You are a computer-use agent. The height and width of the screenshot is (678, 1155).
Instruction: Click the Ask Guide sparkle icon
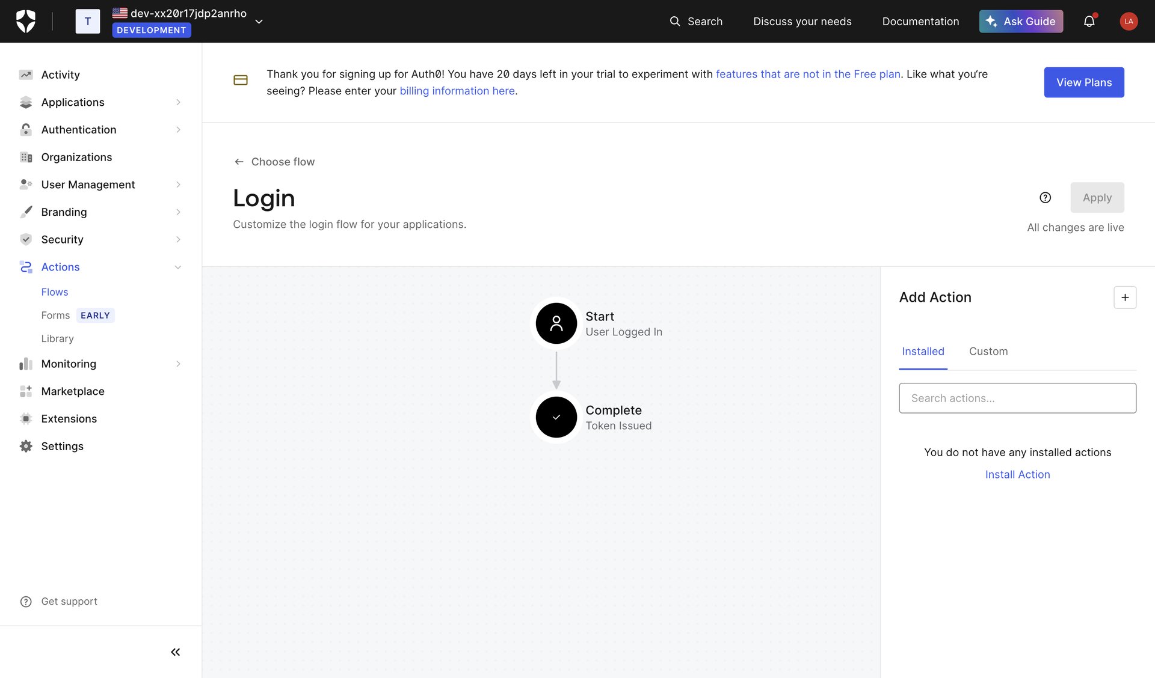(x=990, y=21)
